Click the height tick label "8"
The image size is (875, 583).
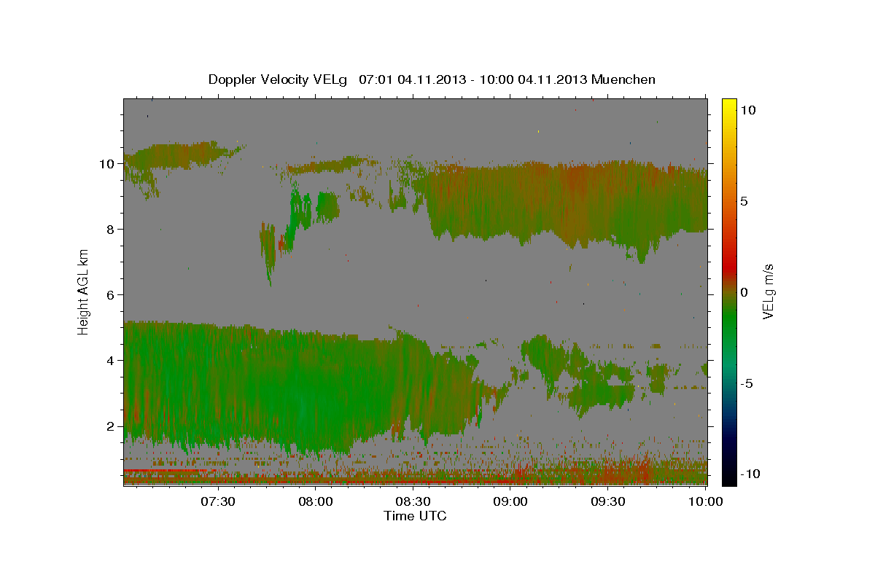pos(112,230)
